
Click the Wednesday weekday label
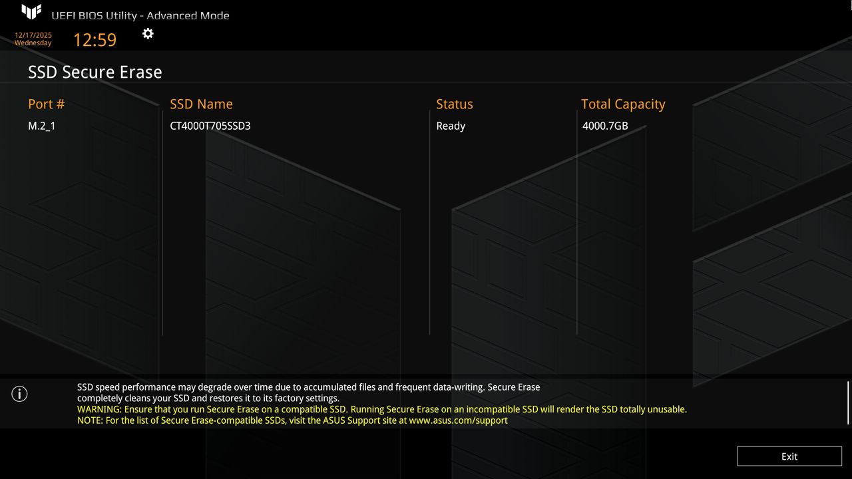coord(33,43)
